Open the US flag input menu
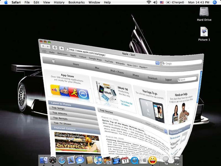The image size is (221, 166). click(162, 2)
